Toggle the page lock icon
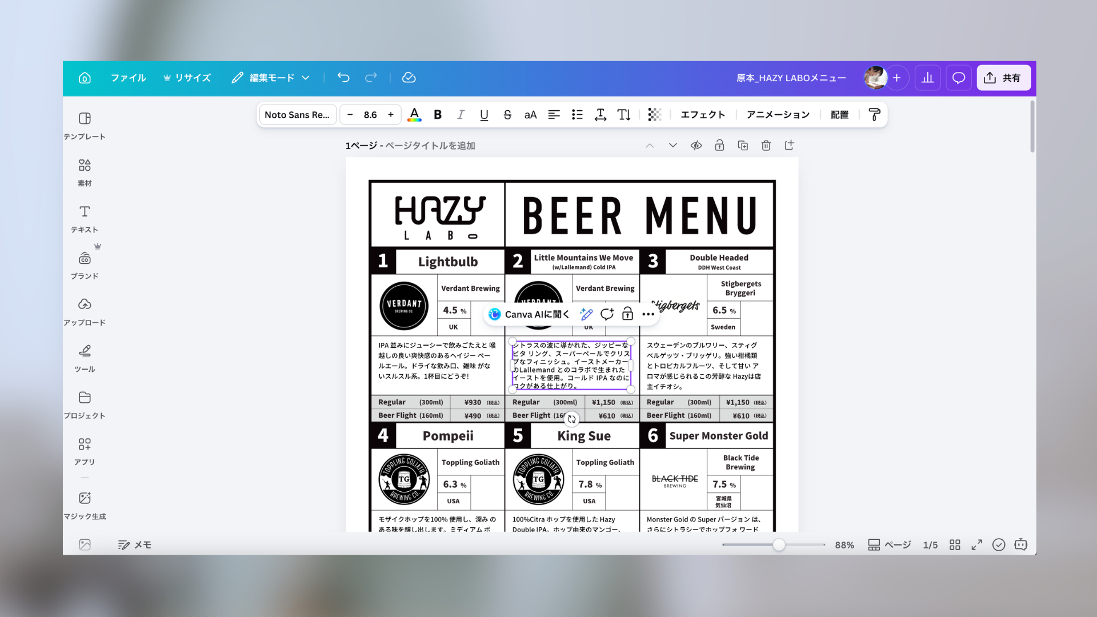Image resolution: width=1097 pixels, height=617 pixels. (719, 146)
